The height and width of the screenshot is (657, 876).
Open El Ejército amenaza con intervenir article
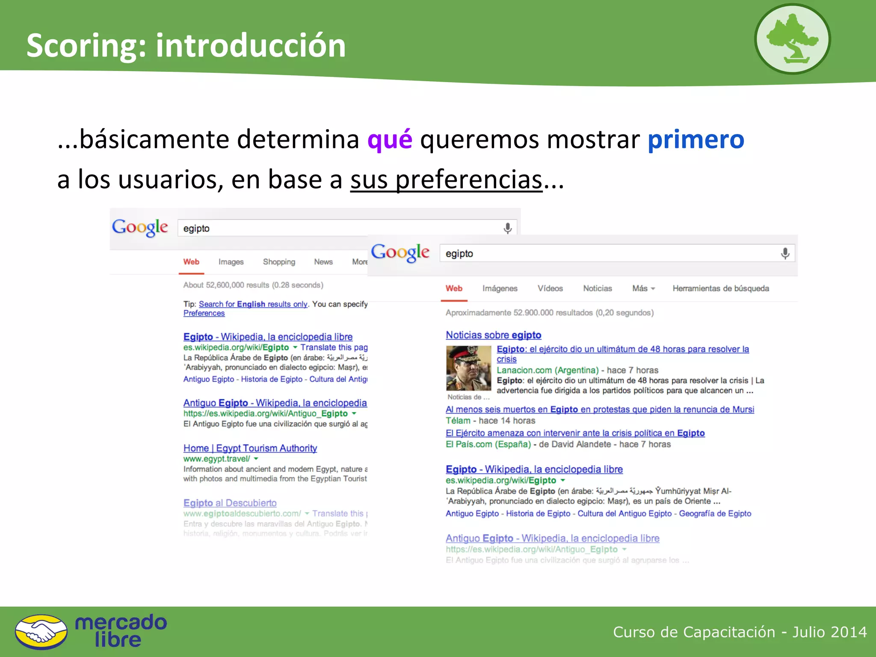(x=575, y=433)
